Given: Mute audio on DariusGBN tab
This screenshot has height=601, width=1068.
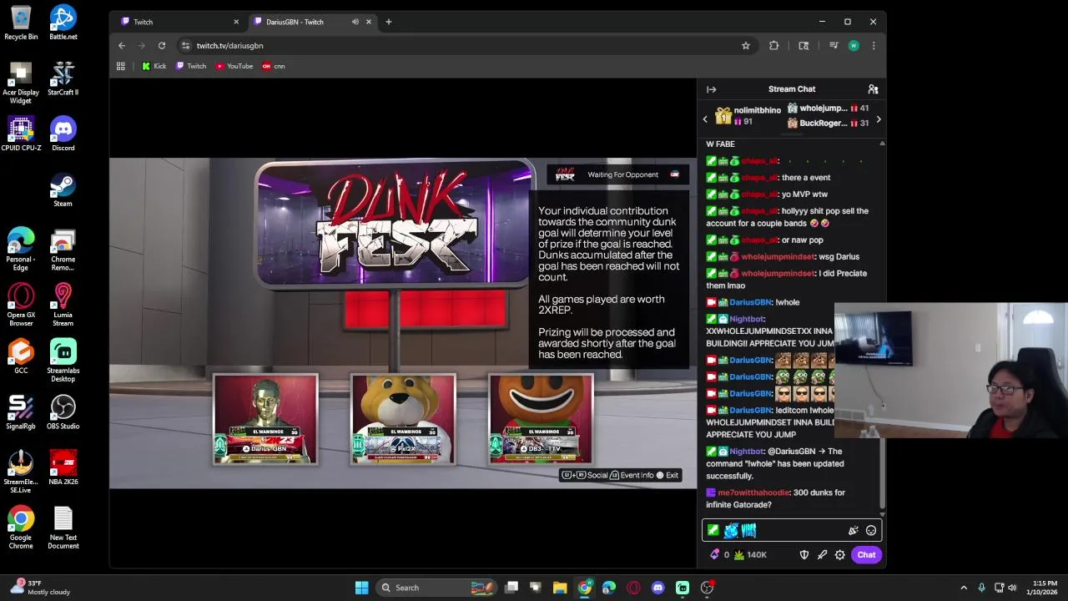Looking at the screenshot, I should tap(355, 22).
